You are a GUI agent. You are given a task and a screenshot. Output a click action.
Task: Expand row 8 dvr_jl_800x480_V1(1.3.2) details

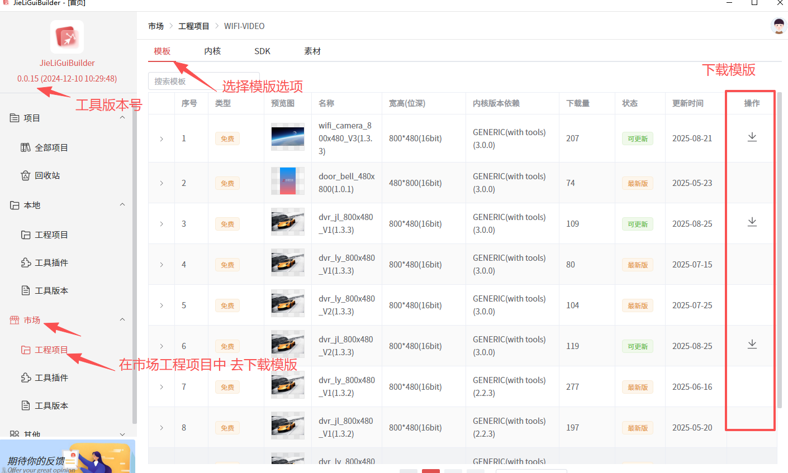[162, 428]
